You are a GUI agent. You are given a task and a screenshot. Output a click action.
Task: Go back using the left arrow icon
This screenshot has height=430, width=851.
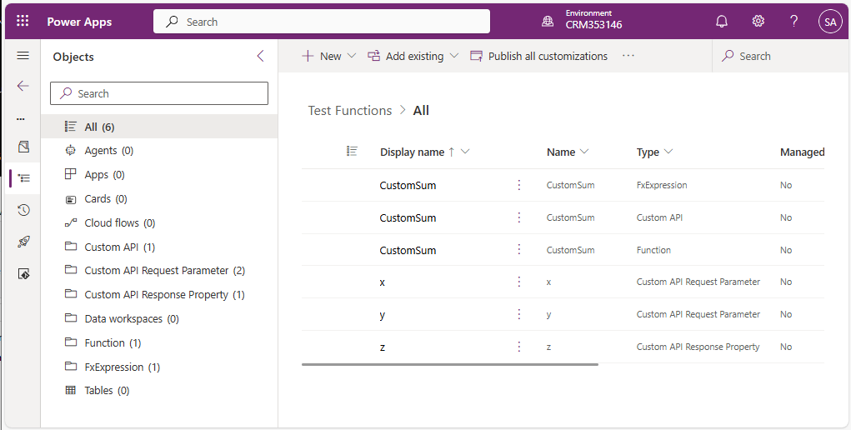pos(23,86)
